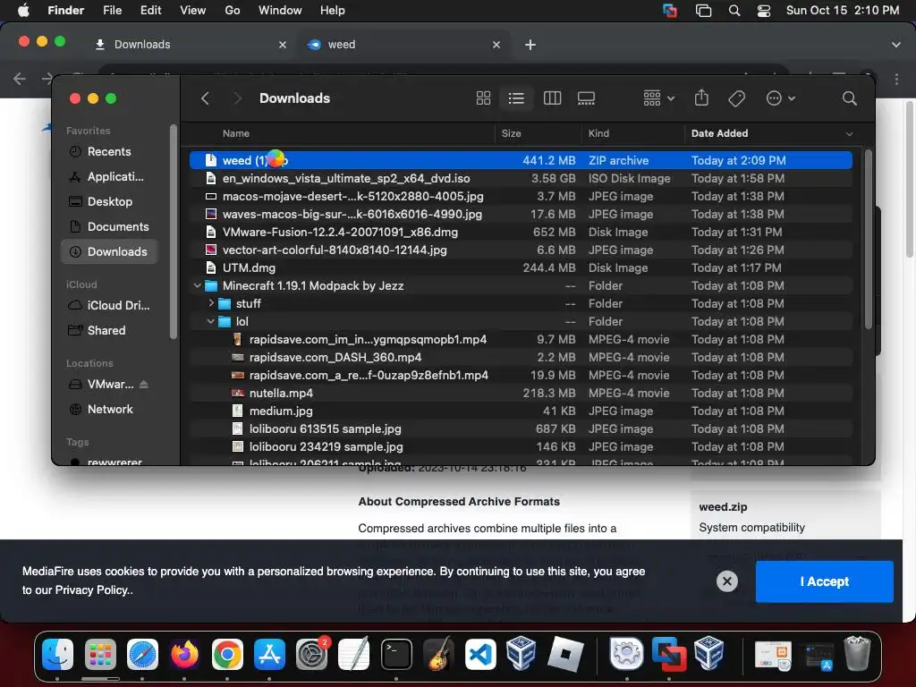The image size is (916, 687).
Task: Close the Downloads browser tab
Action: pyautogui.click(x=283, y=45)
